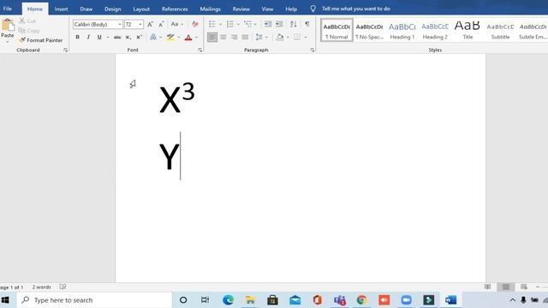Open multilevel list button
Image resolution: width=548 pixels, height=308 pixels.
coord(248,24)
